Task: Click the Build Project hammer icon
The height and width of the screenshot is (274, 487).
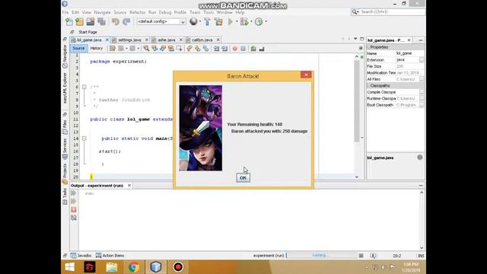Action: click(207, 22)
